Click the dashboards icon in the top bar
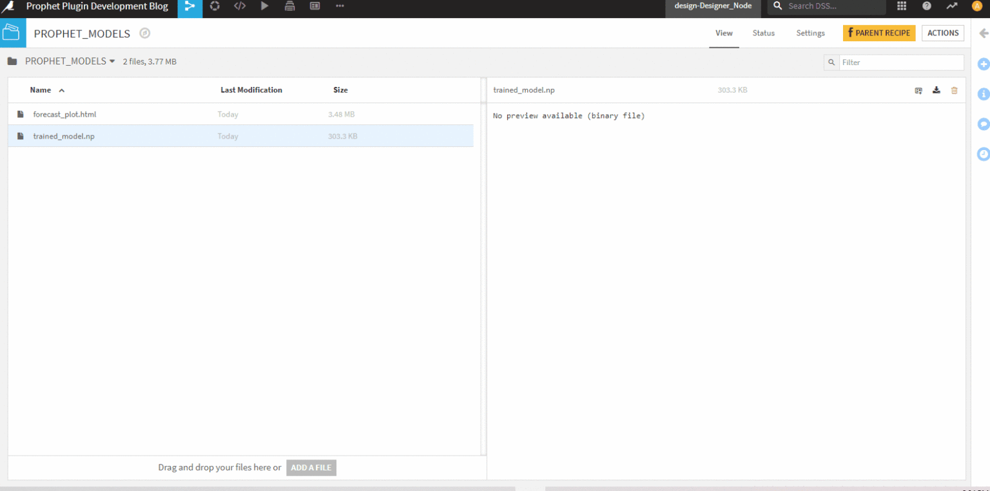This screenshot has height=491, width=990. pyautogui.click(x=315, y=6)
